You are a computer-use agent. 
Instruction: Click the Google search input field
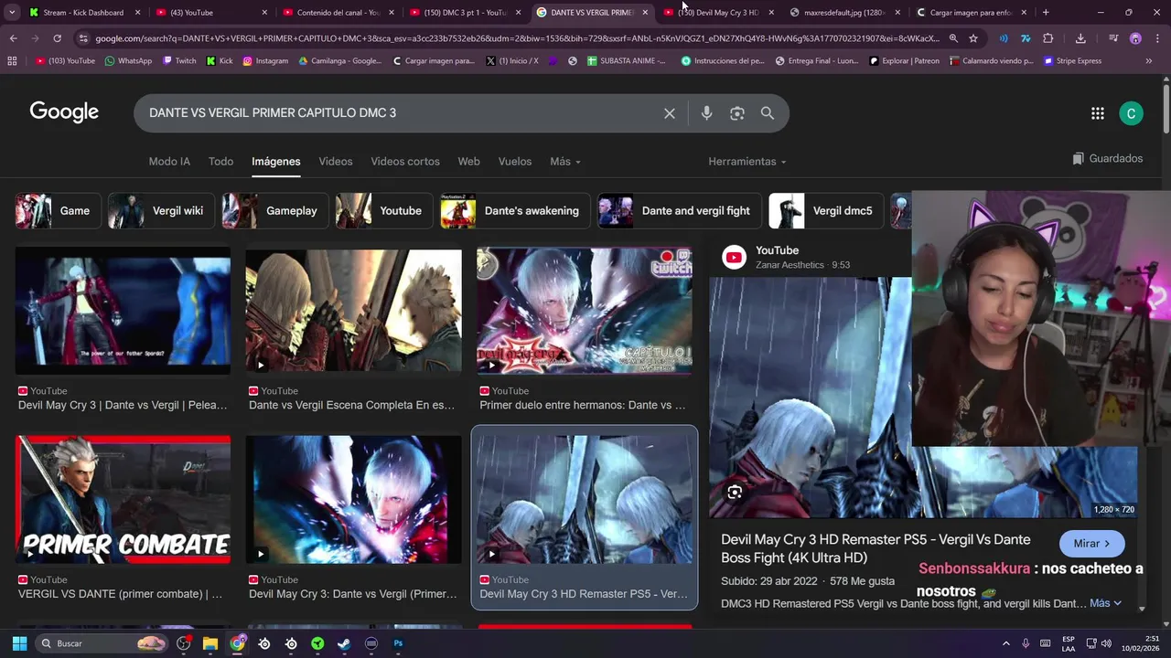(x=403, y=113)
